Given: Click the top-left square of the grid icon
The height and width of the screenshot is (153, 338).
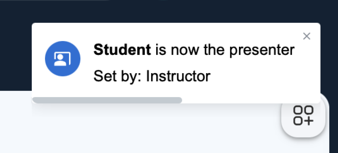Looking at the screenshot, I should click(298, 110).
